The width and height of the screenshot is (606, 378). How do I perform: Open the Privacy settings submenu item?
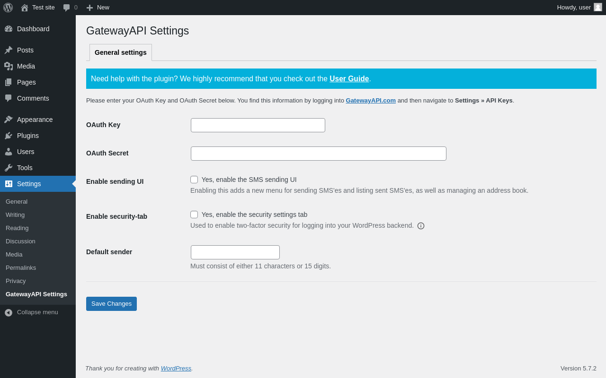point(38,281)
